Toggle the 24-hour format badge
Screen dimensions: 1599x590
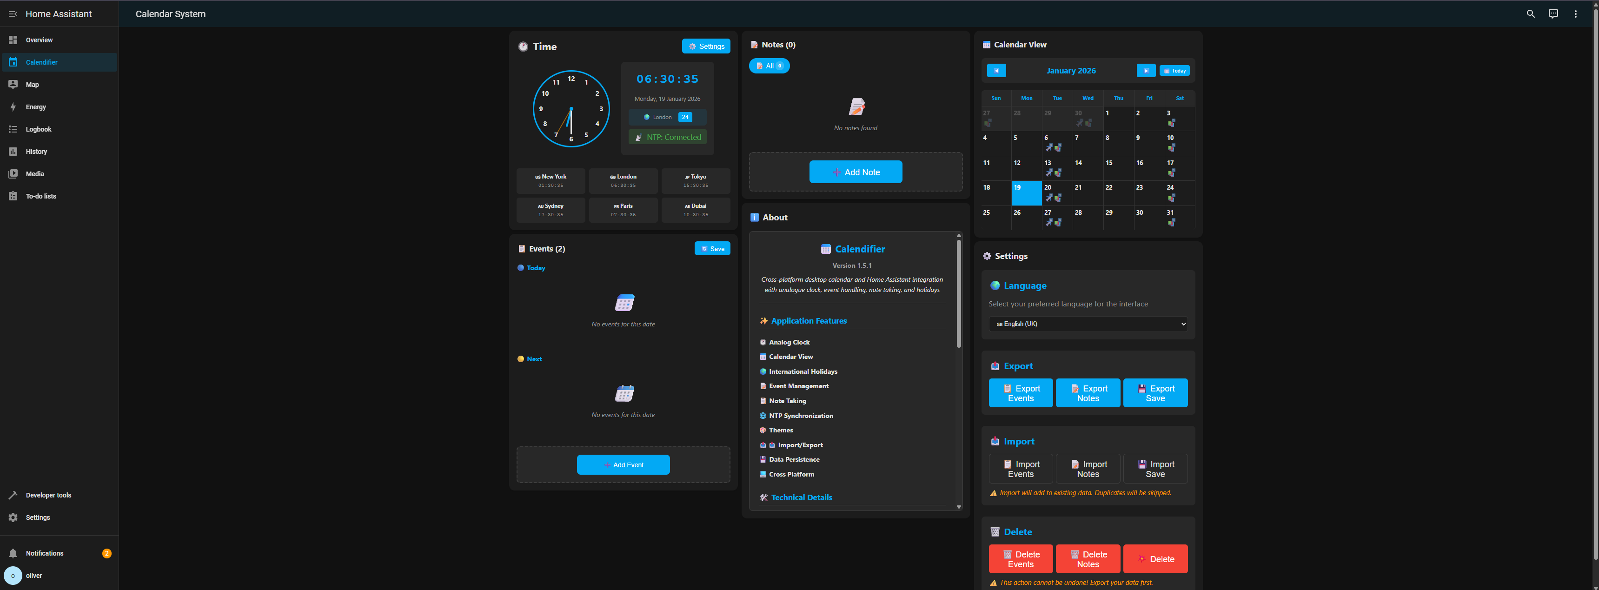pyautogui.click(x=685, y=117)
